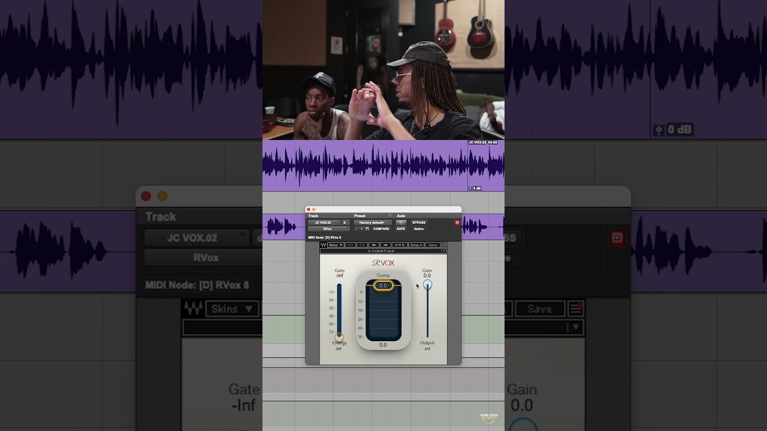Click the Gain fader handle

(x=427, y=284)
